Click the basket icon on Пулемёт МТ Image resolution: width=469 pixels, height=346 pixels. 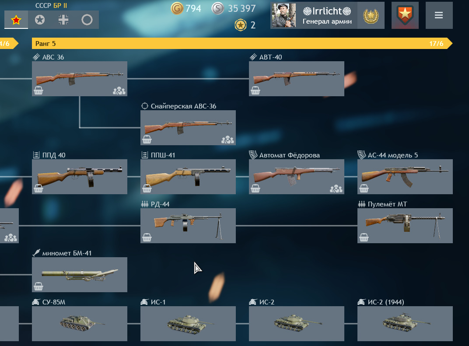(364, 238)
